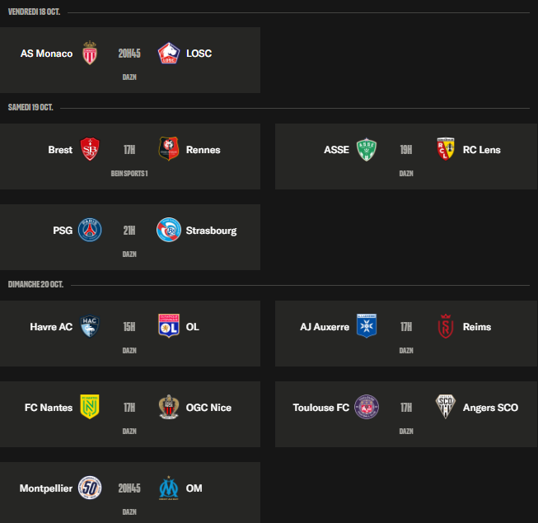Click the FC Nantes yellow crest
Screen dimensions: 538x523
(x=90, y=408)
